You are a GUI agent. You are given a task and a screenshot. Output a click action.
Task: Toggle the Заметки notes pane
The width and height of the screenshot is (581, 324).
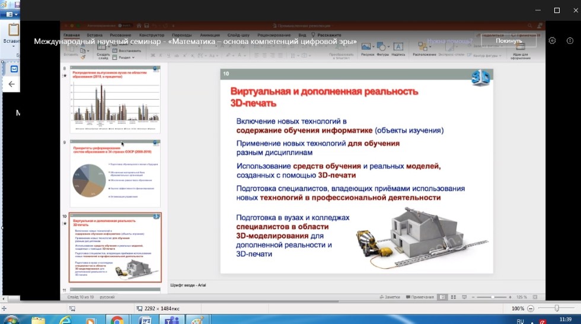391,297
